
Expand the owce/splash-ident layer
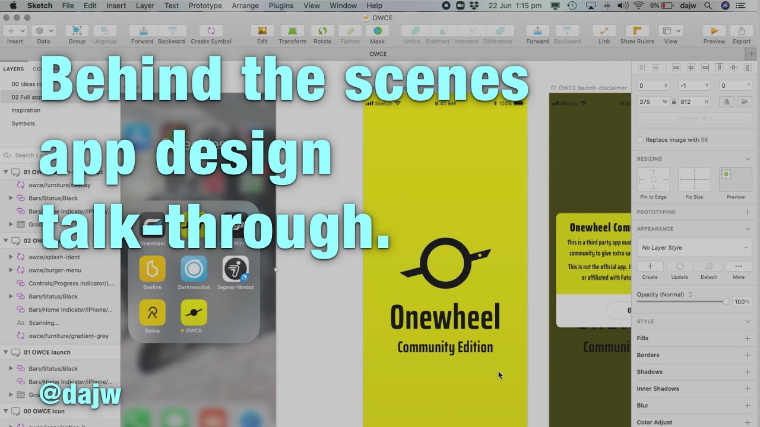click(11, 257)
